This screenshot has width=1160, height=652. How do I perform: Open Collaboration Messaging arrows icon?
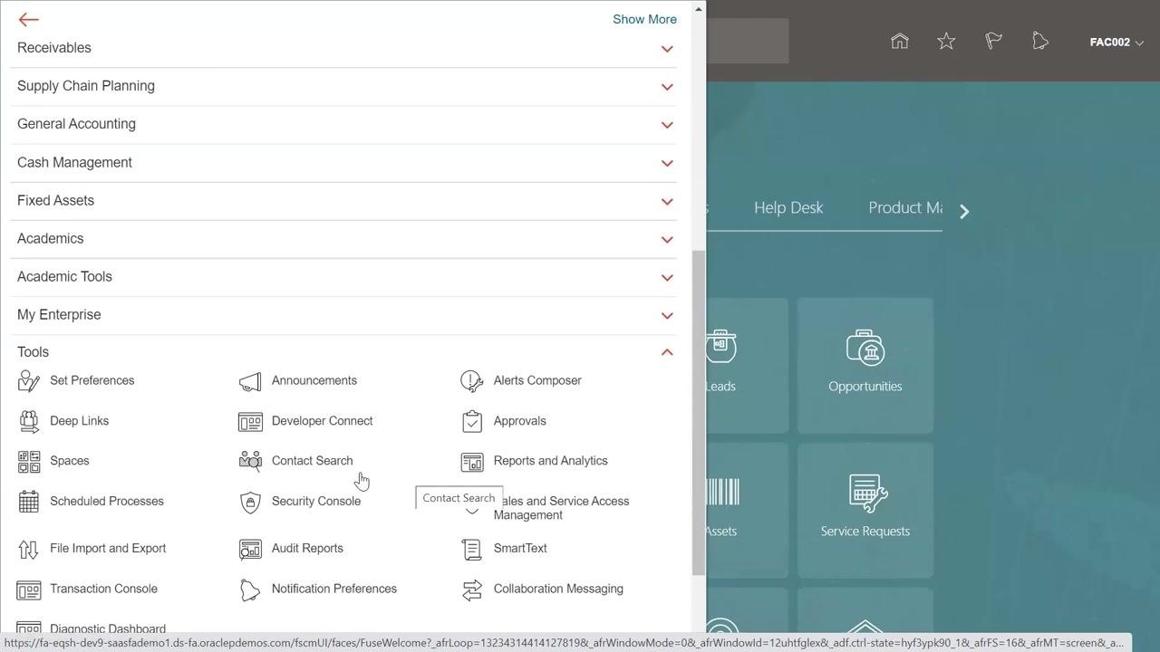coord(472,590)
